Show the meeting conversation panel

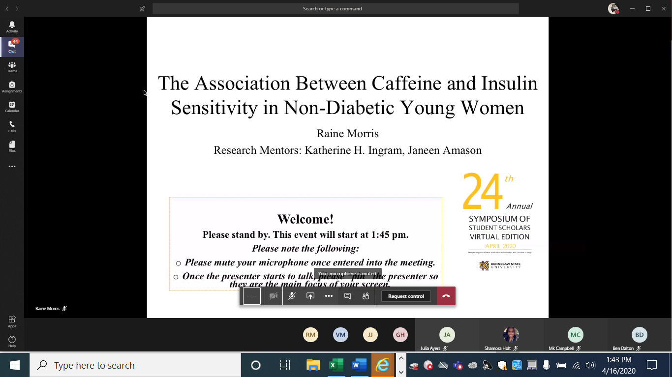347,296
